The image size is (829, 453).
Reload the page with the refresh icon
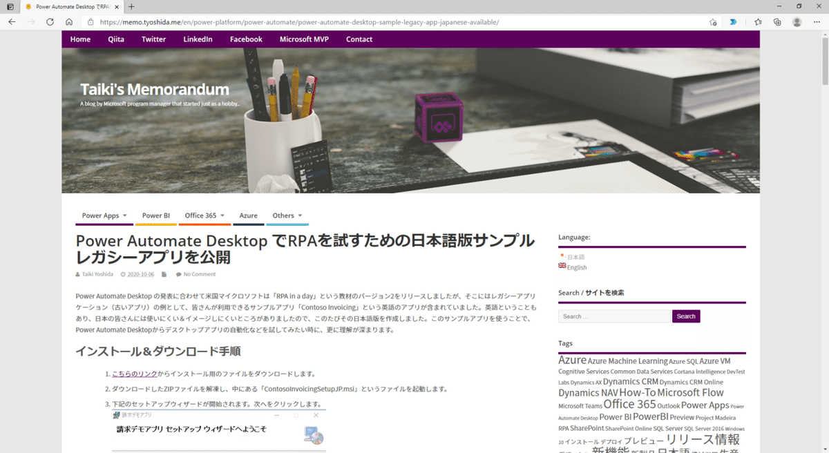click(50, 22)
